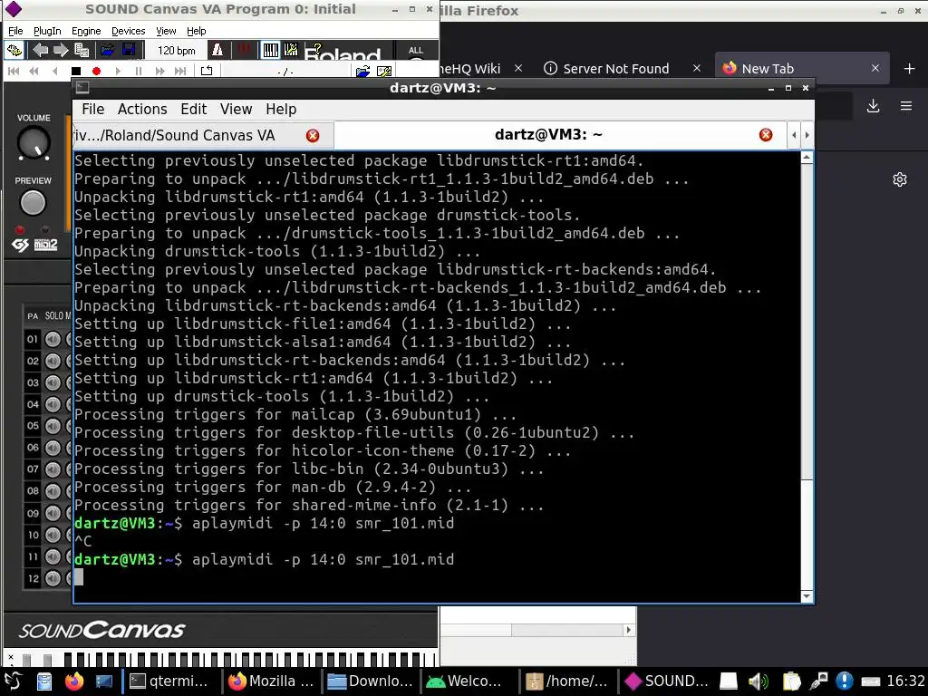Open bank/program with blue folder icon
This screenshot has height=696, width=928.
coord(107,51)
